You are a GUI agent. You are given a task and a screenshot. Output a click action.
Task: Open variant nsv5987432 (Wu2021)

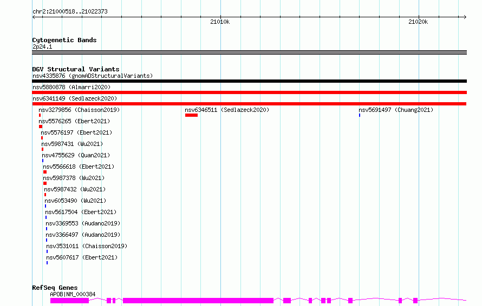[75, 189]
